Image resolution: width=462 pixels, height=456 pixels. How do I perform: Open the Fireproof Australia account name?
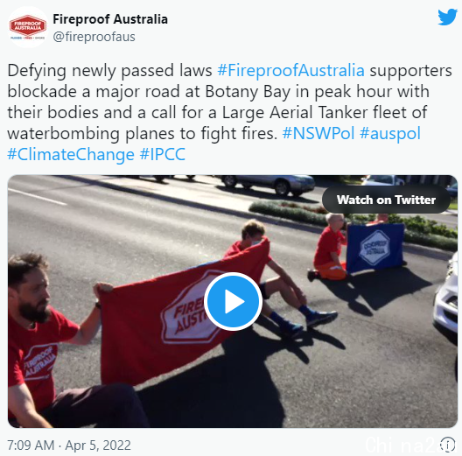pos(110,19)
